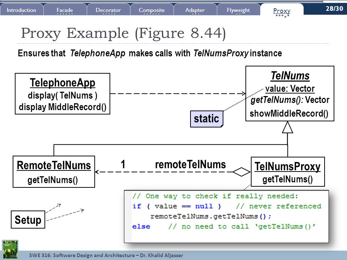Select showMiddleRecord() in the TelNums box
This screenshot has height=260, width=347.
289,113
